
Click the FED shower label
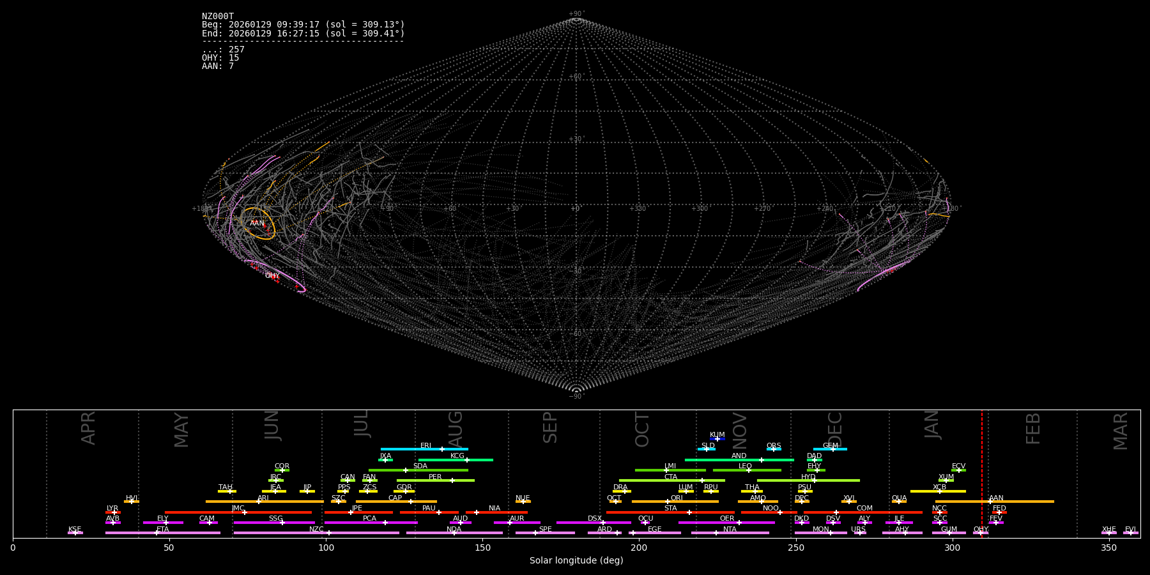click(x=999, y=509)
